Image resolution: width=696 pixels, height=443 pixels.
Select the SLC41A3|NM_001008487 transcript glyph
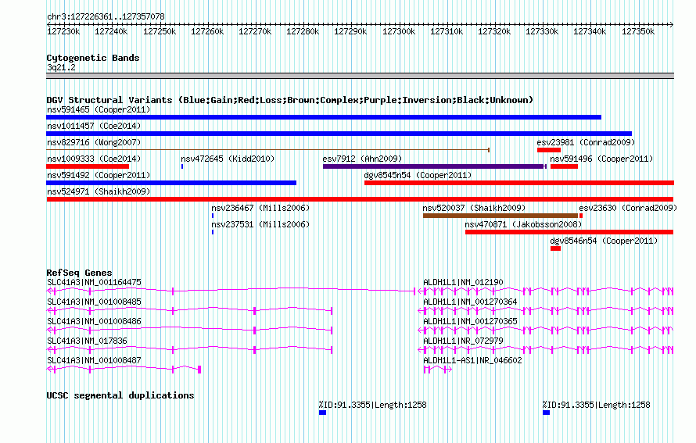[x=124, y=370]
